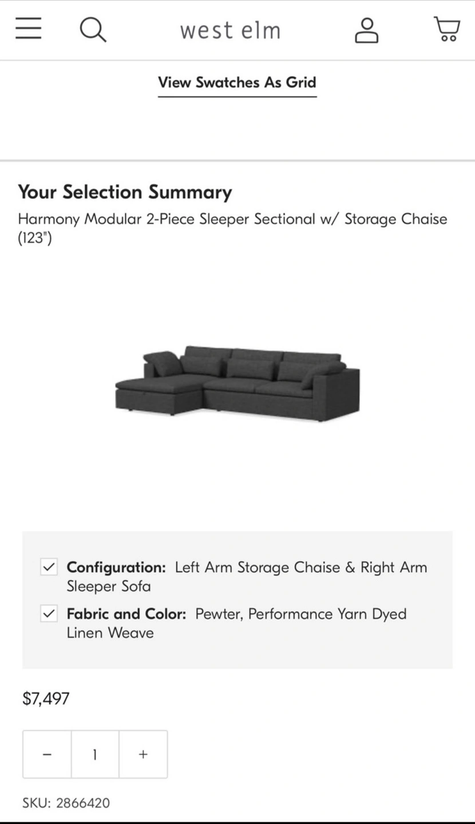Select the Fabric and Color: label
This screenshot has width=475, height=824.
126,614
